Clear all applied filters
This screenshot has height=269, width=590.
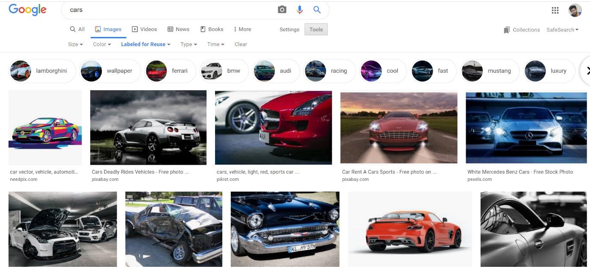pyautogui.click(x=241, y=44)
